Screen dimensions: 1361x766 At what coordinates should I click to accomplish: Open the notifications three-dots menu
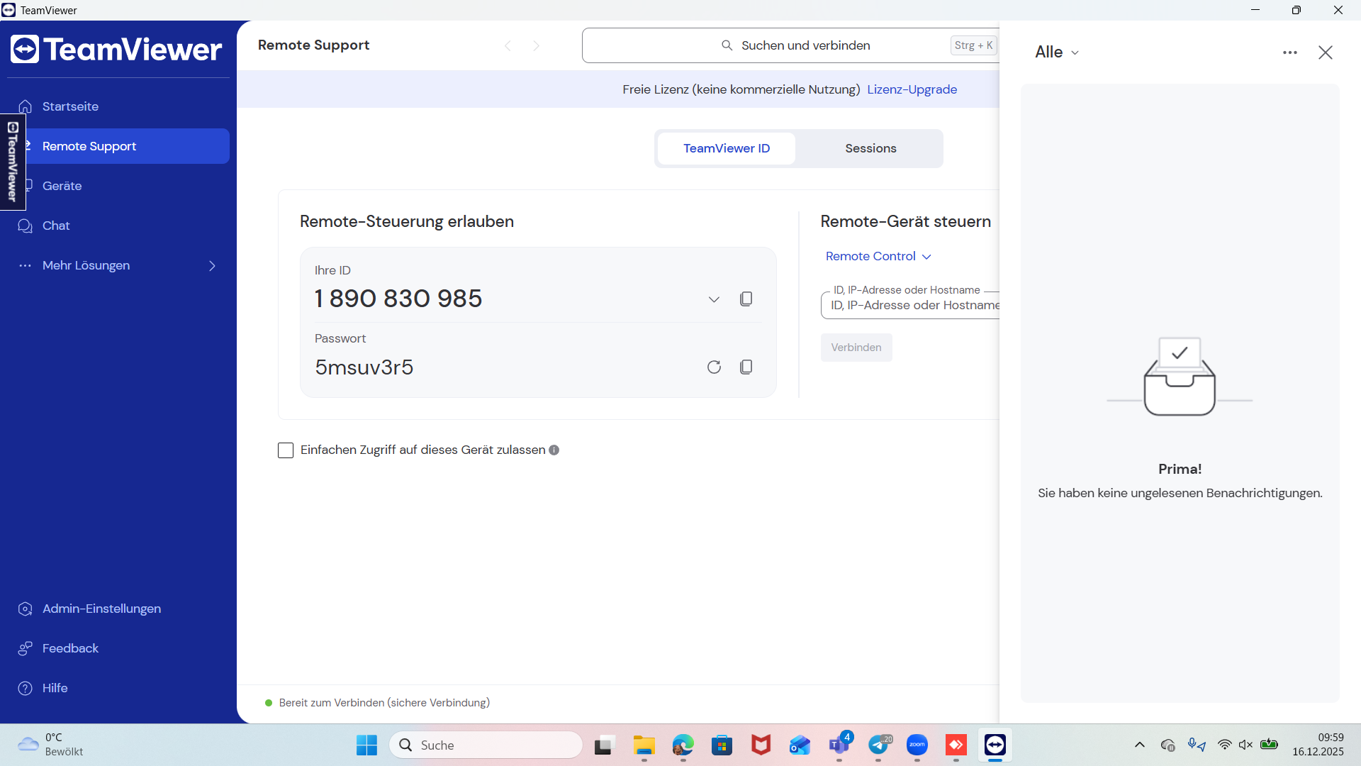click(1289, 52)
